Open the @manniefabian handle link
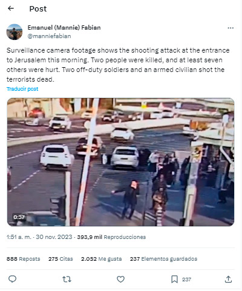Viewport: 242px width, 291px height. click(x=49, y=36)
